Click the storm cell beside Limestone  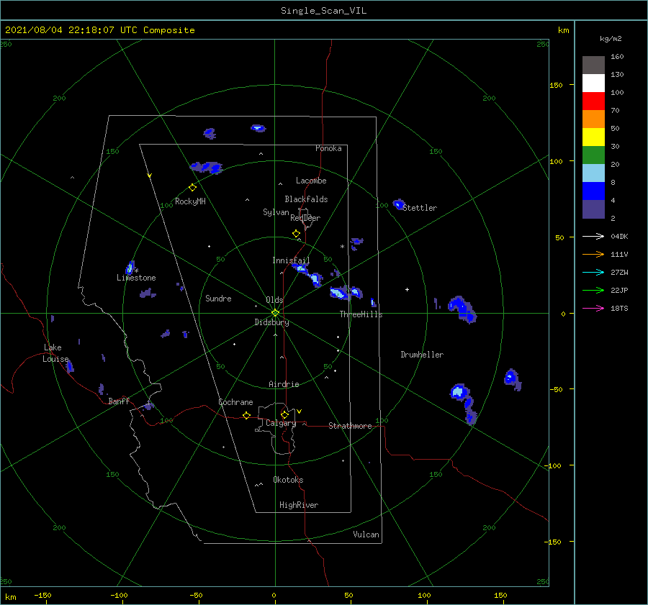pos(130,268)
